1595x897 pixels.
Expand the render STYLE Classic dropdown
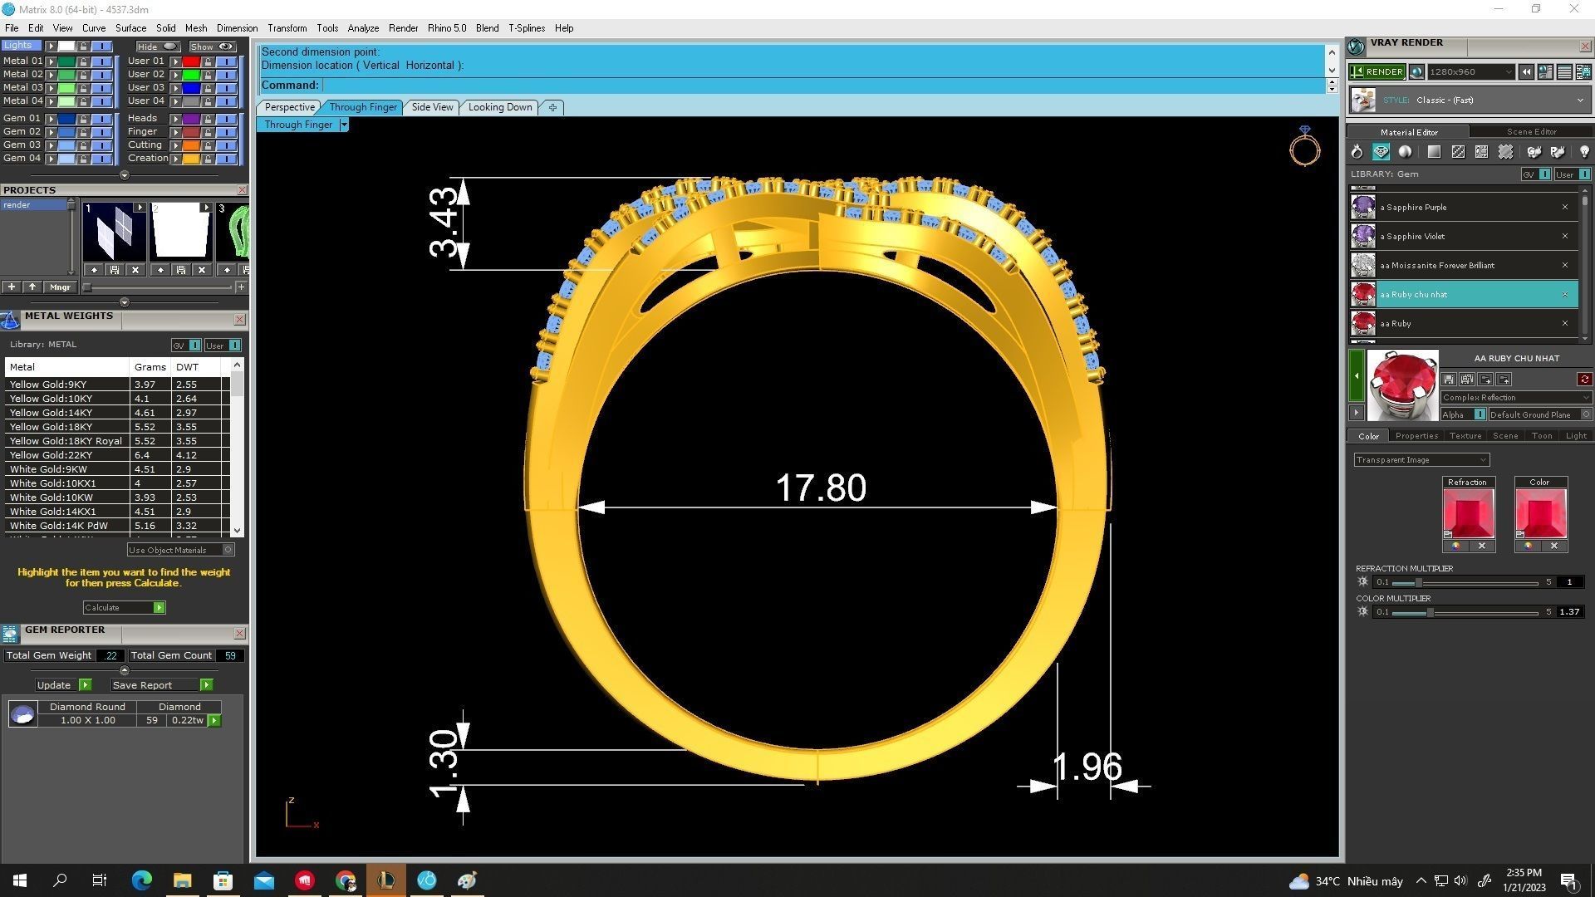point(1579,100)
